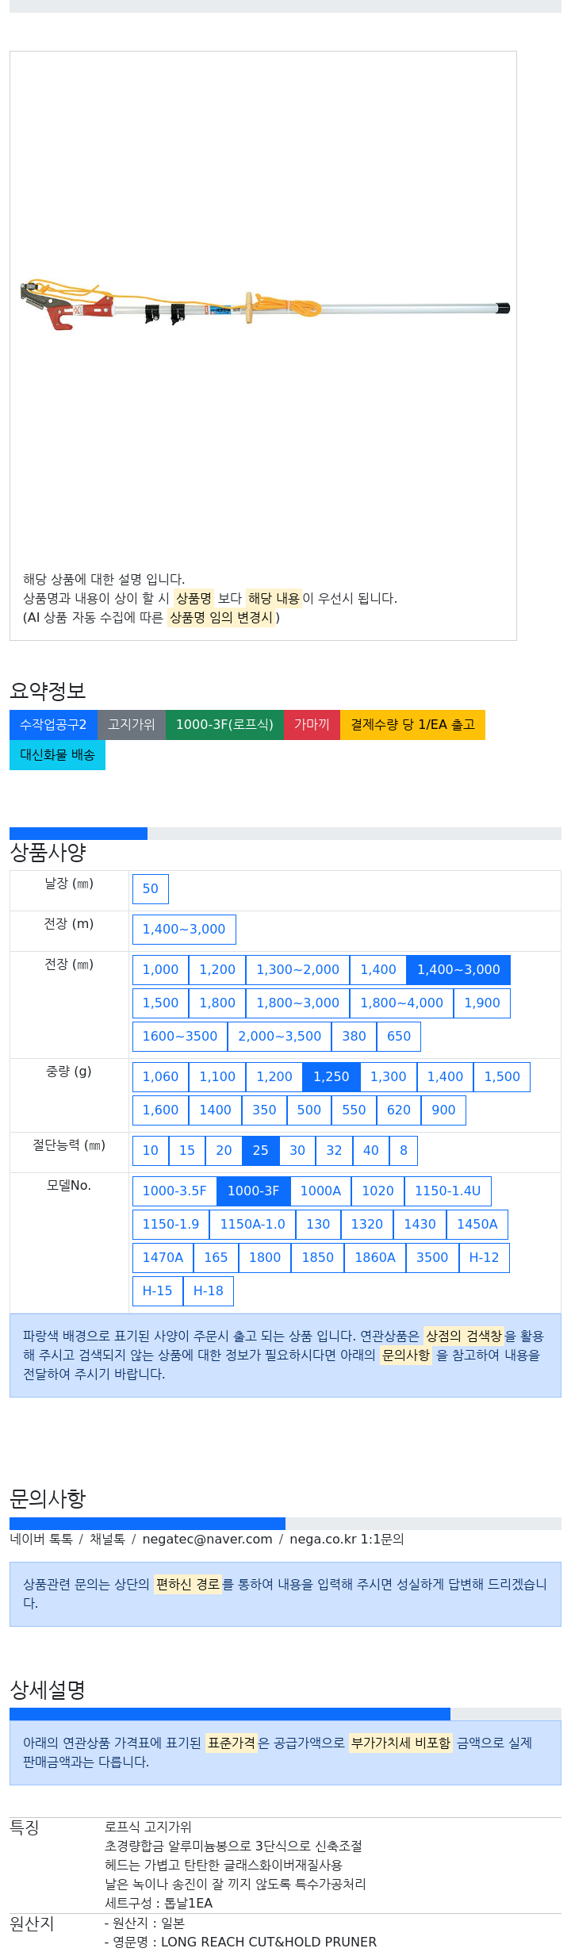Select the 1,400~3,000 total length option in 전장 (㎜)
Image resolution: width=571 pixels, height=1952 pixels.
pos(458,970)
